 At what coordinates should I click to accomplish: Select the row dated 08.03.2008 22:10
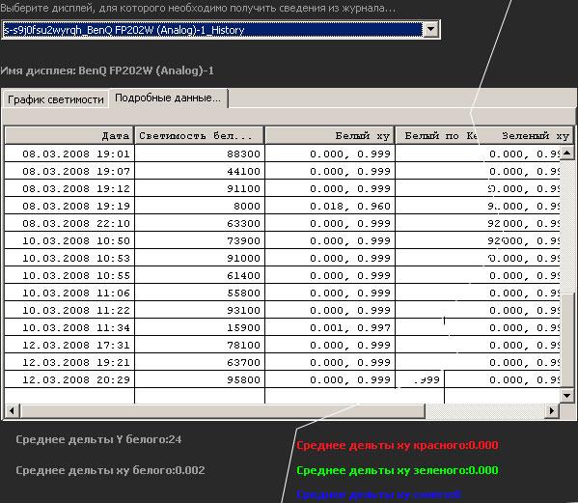click(x=282, y=223)
